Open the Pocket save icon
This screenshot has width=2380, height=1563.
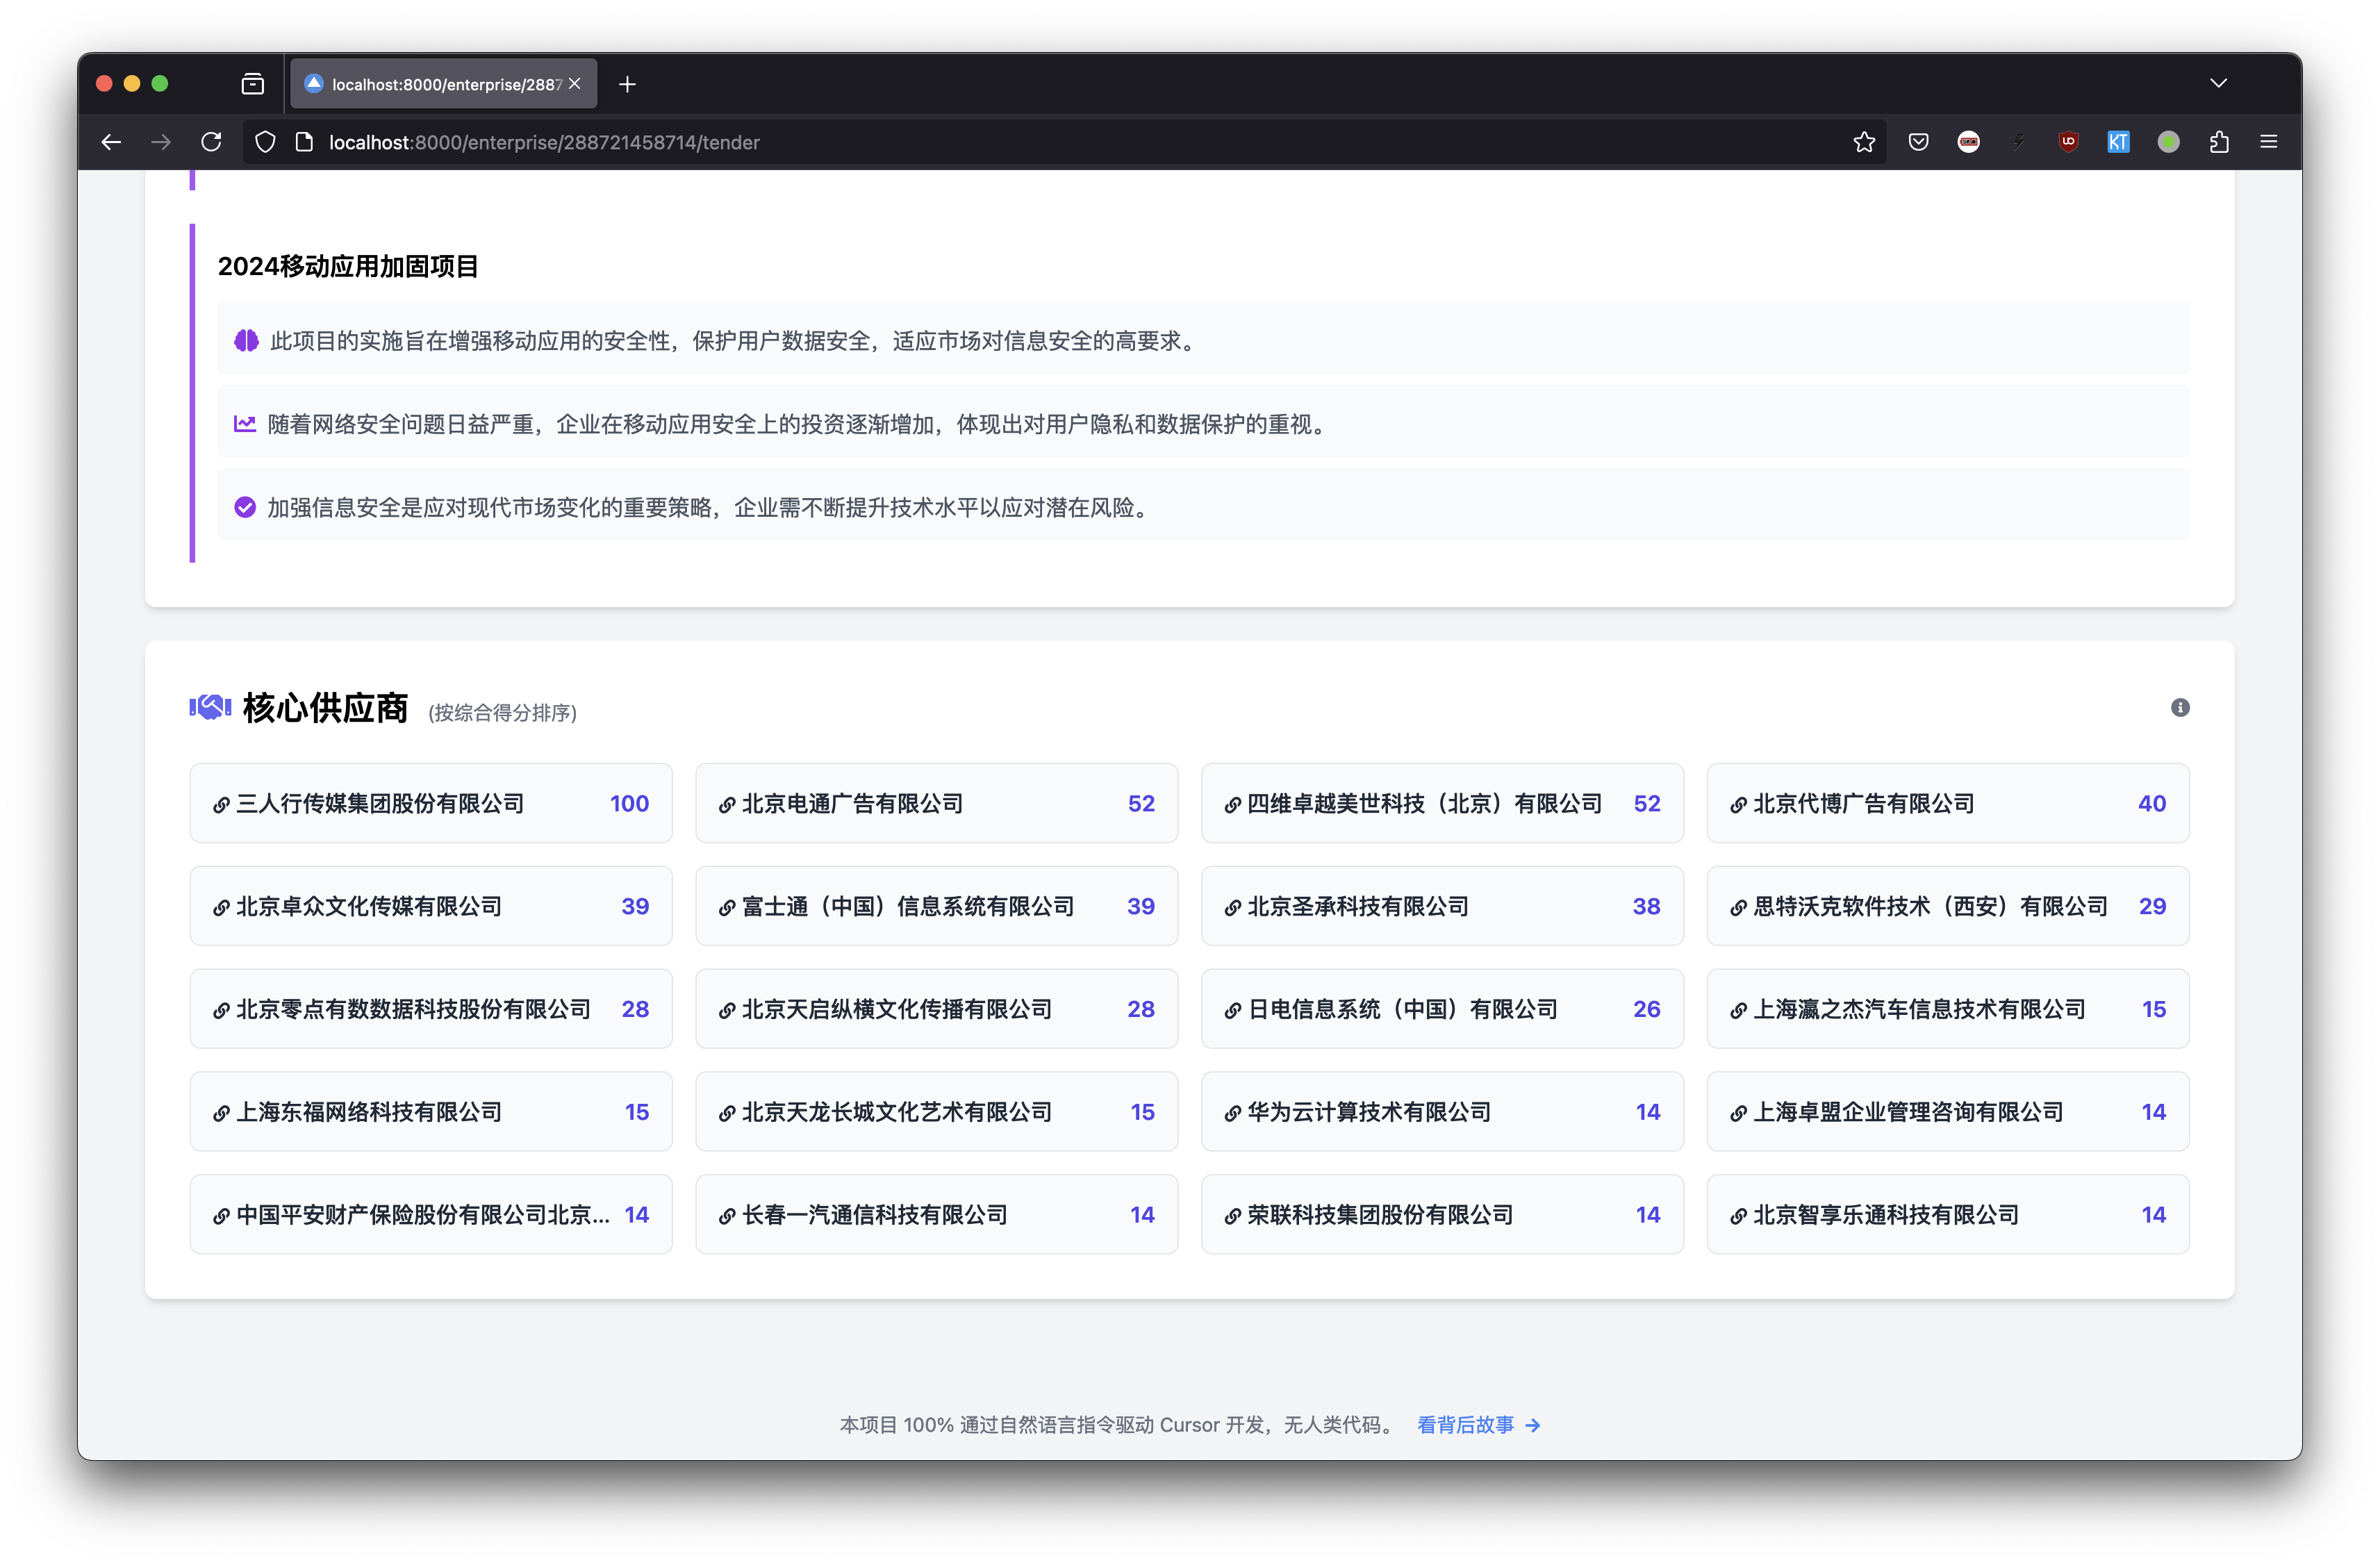pos(1918,142)
